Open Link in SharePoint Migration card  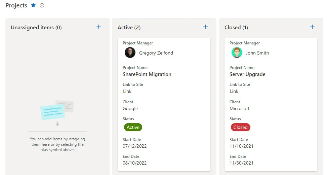click(x=127, y=91)
